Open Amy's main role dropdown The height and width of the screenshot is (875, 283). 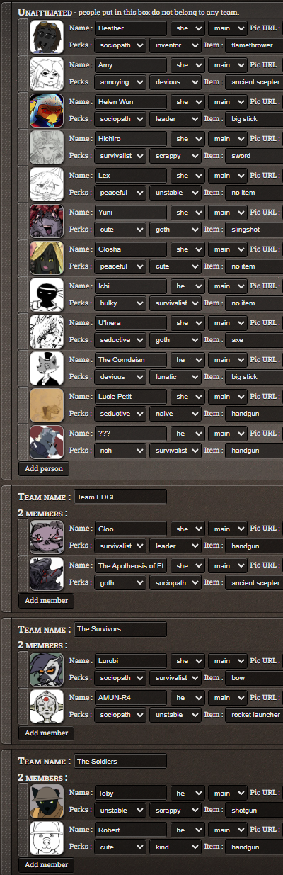(228, 65)
